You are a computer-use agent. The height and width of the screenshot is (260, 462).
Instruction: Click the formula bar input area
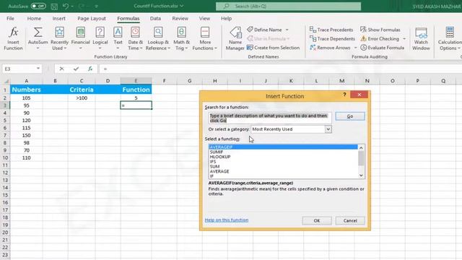[x=280, y=69]
